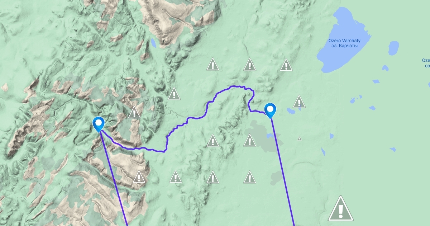
Task: Click the eastern blue location pin
Action: pos(270,110)
